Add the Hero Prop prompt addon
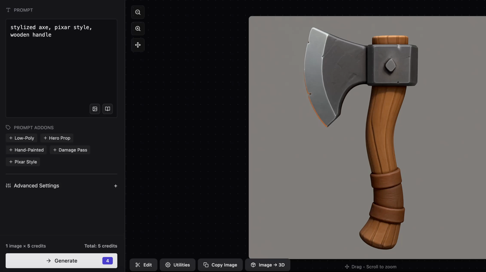This screenshot has height=272, width=486. (57, 138)
